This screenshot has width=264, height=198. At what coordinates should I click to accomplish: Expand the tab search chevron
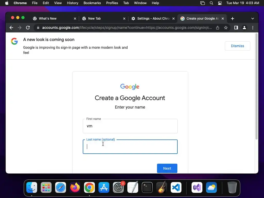click(x=253, y=19)
